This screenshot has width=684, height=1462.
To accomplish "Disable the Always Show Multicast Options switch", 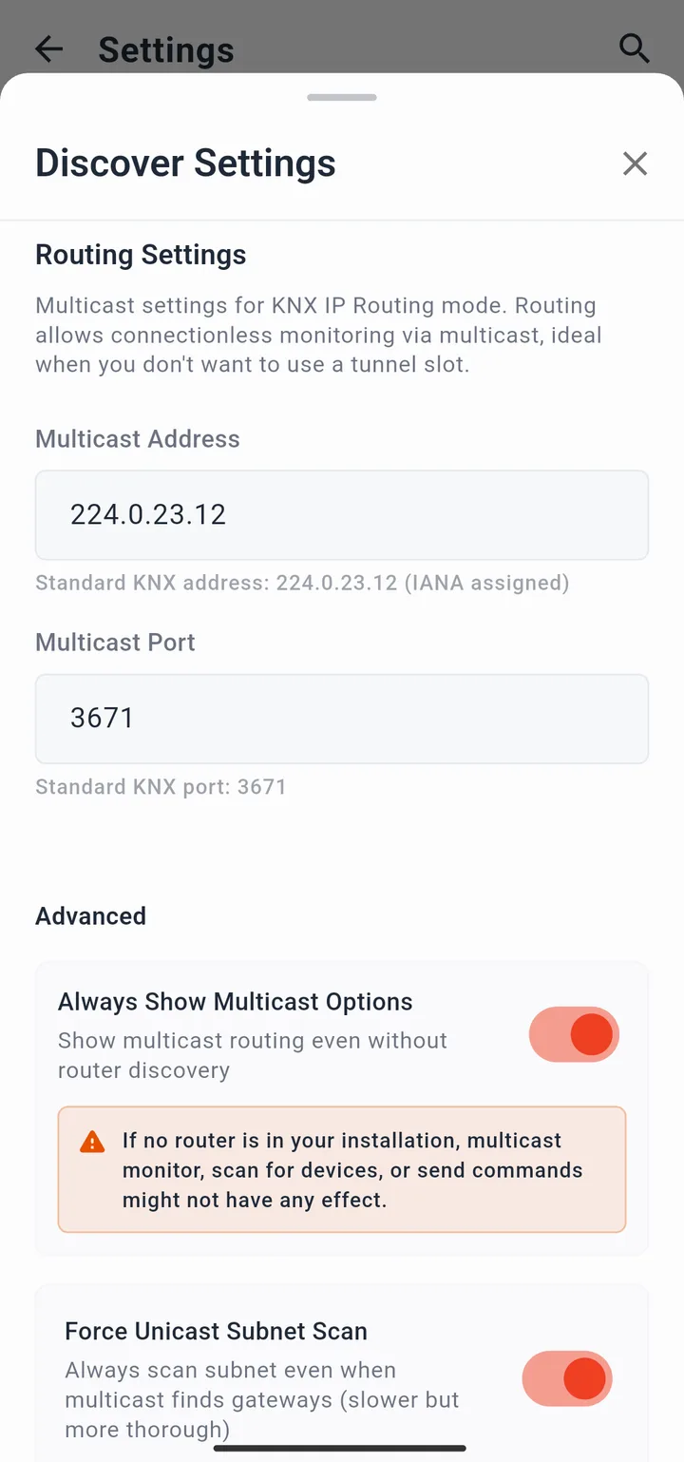I will 574,1034.
